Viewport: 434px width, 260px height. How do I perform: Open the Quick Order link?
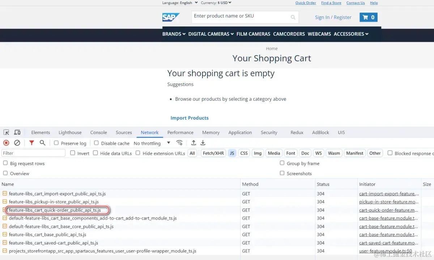pos(306,3)
